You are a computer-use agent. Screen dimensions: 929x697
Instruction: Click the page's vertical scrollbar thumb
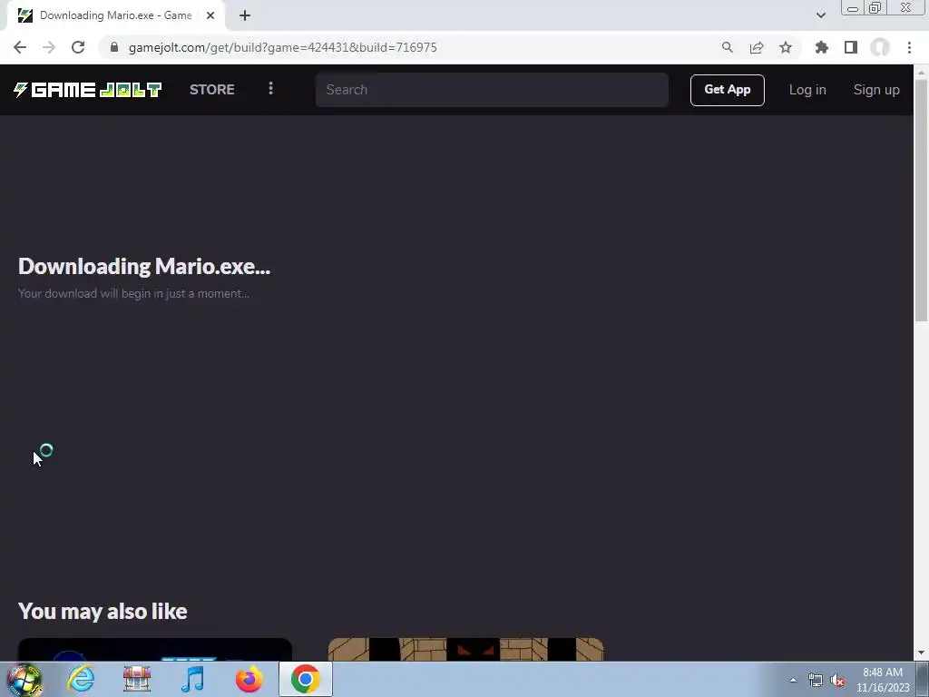point(921,199)
